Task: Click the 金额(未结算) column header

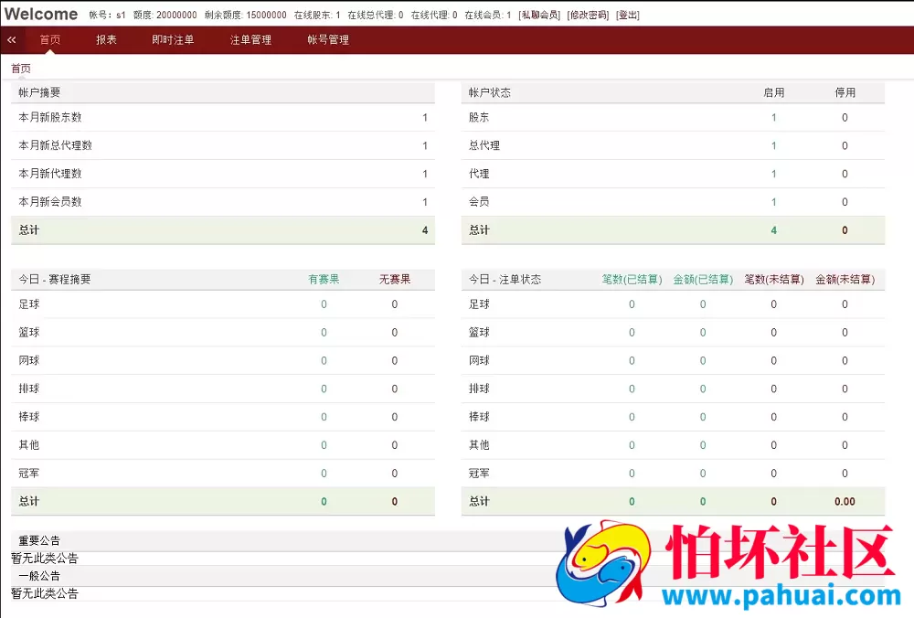Action: (x=845, y=279)
